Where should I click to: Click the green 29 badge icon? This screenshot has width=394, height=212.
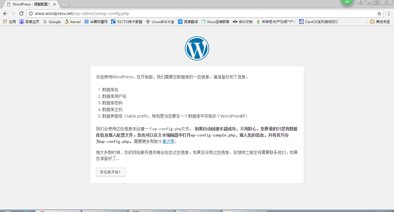pos(347,2)
